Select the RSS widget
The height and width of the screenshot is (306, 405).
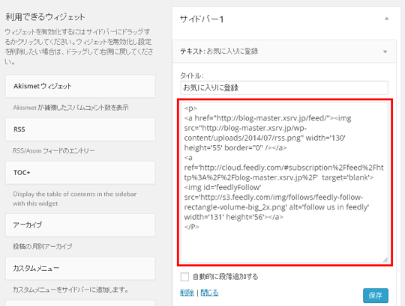(x=80, y=129)
